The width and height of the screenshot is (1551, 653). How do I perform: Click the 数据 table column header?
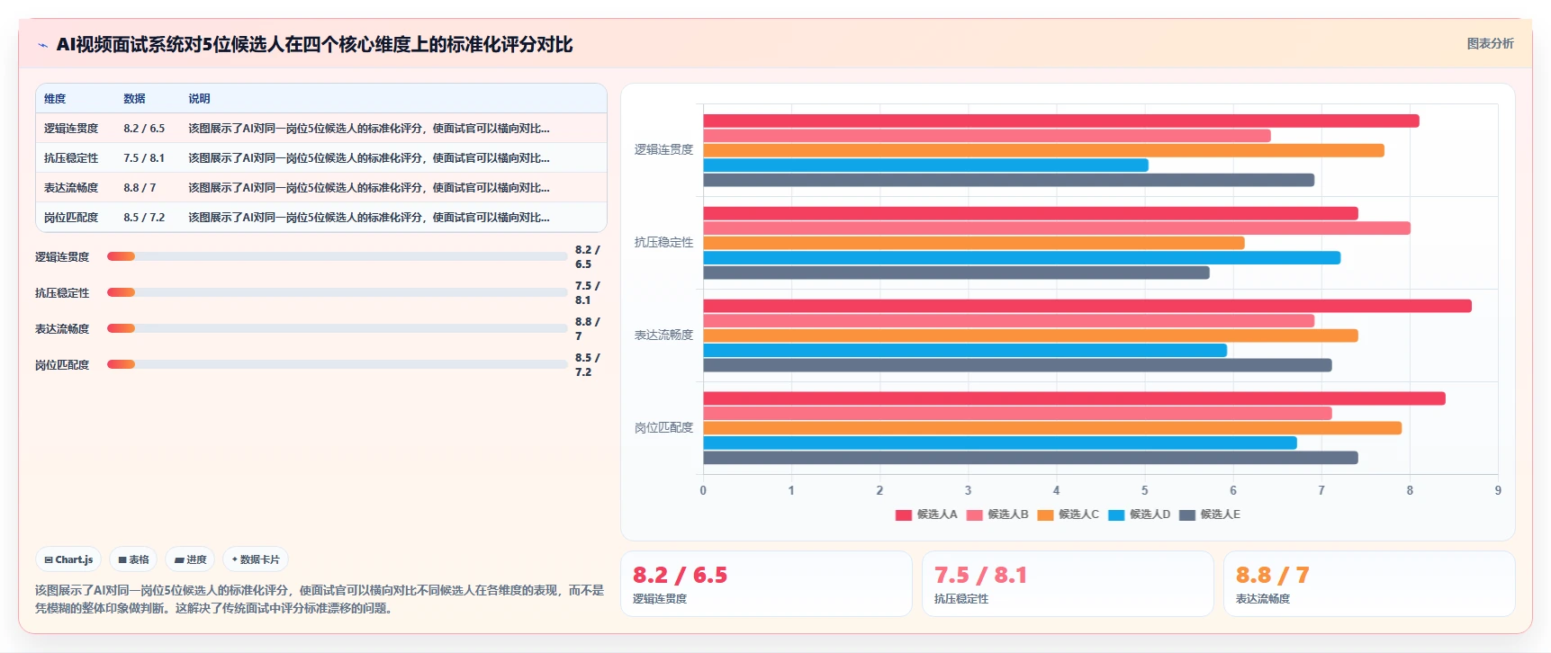(x=134, y=99)
